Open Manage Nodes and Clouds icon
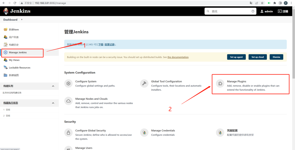295x150 pixels. click(69, 101)
